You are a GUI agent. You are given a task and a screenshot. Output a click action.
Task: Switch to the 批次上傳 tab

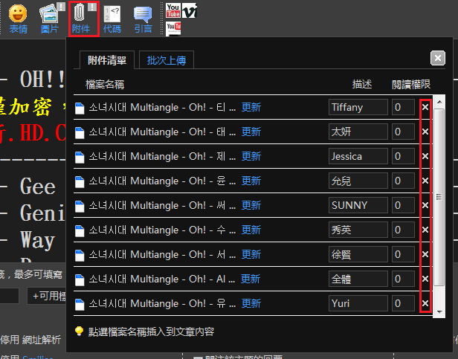point(167,60)
